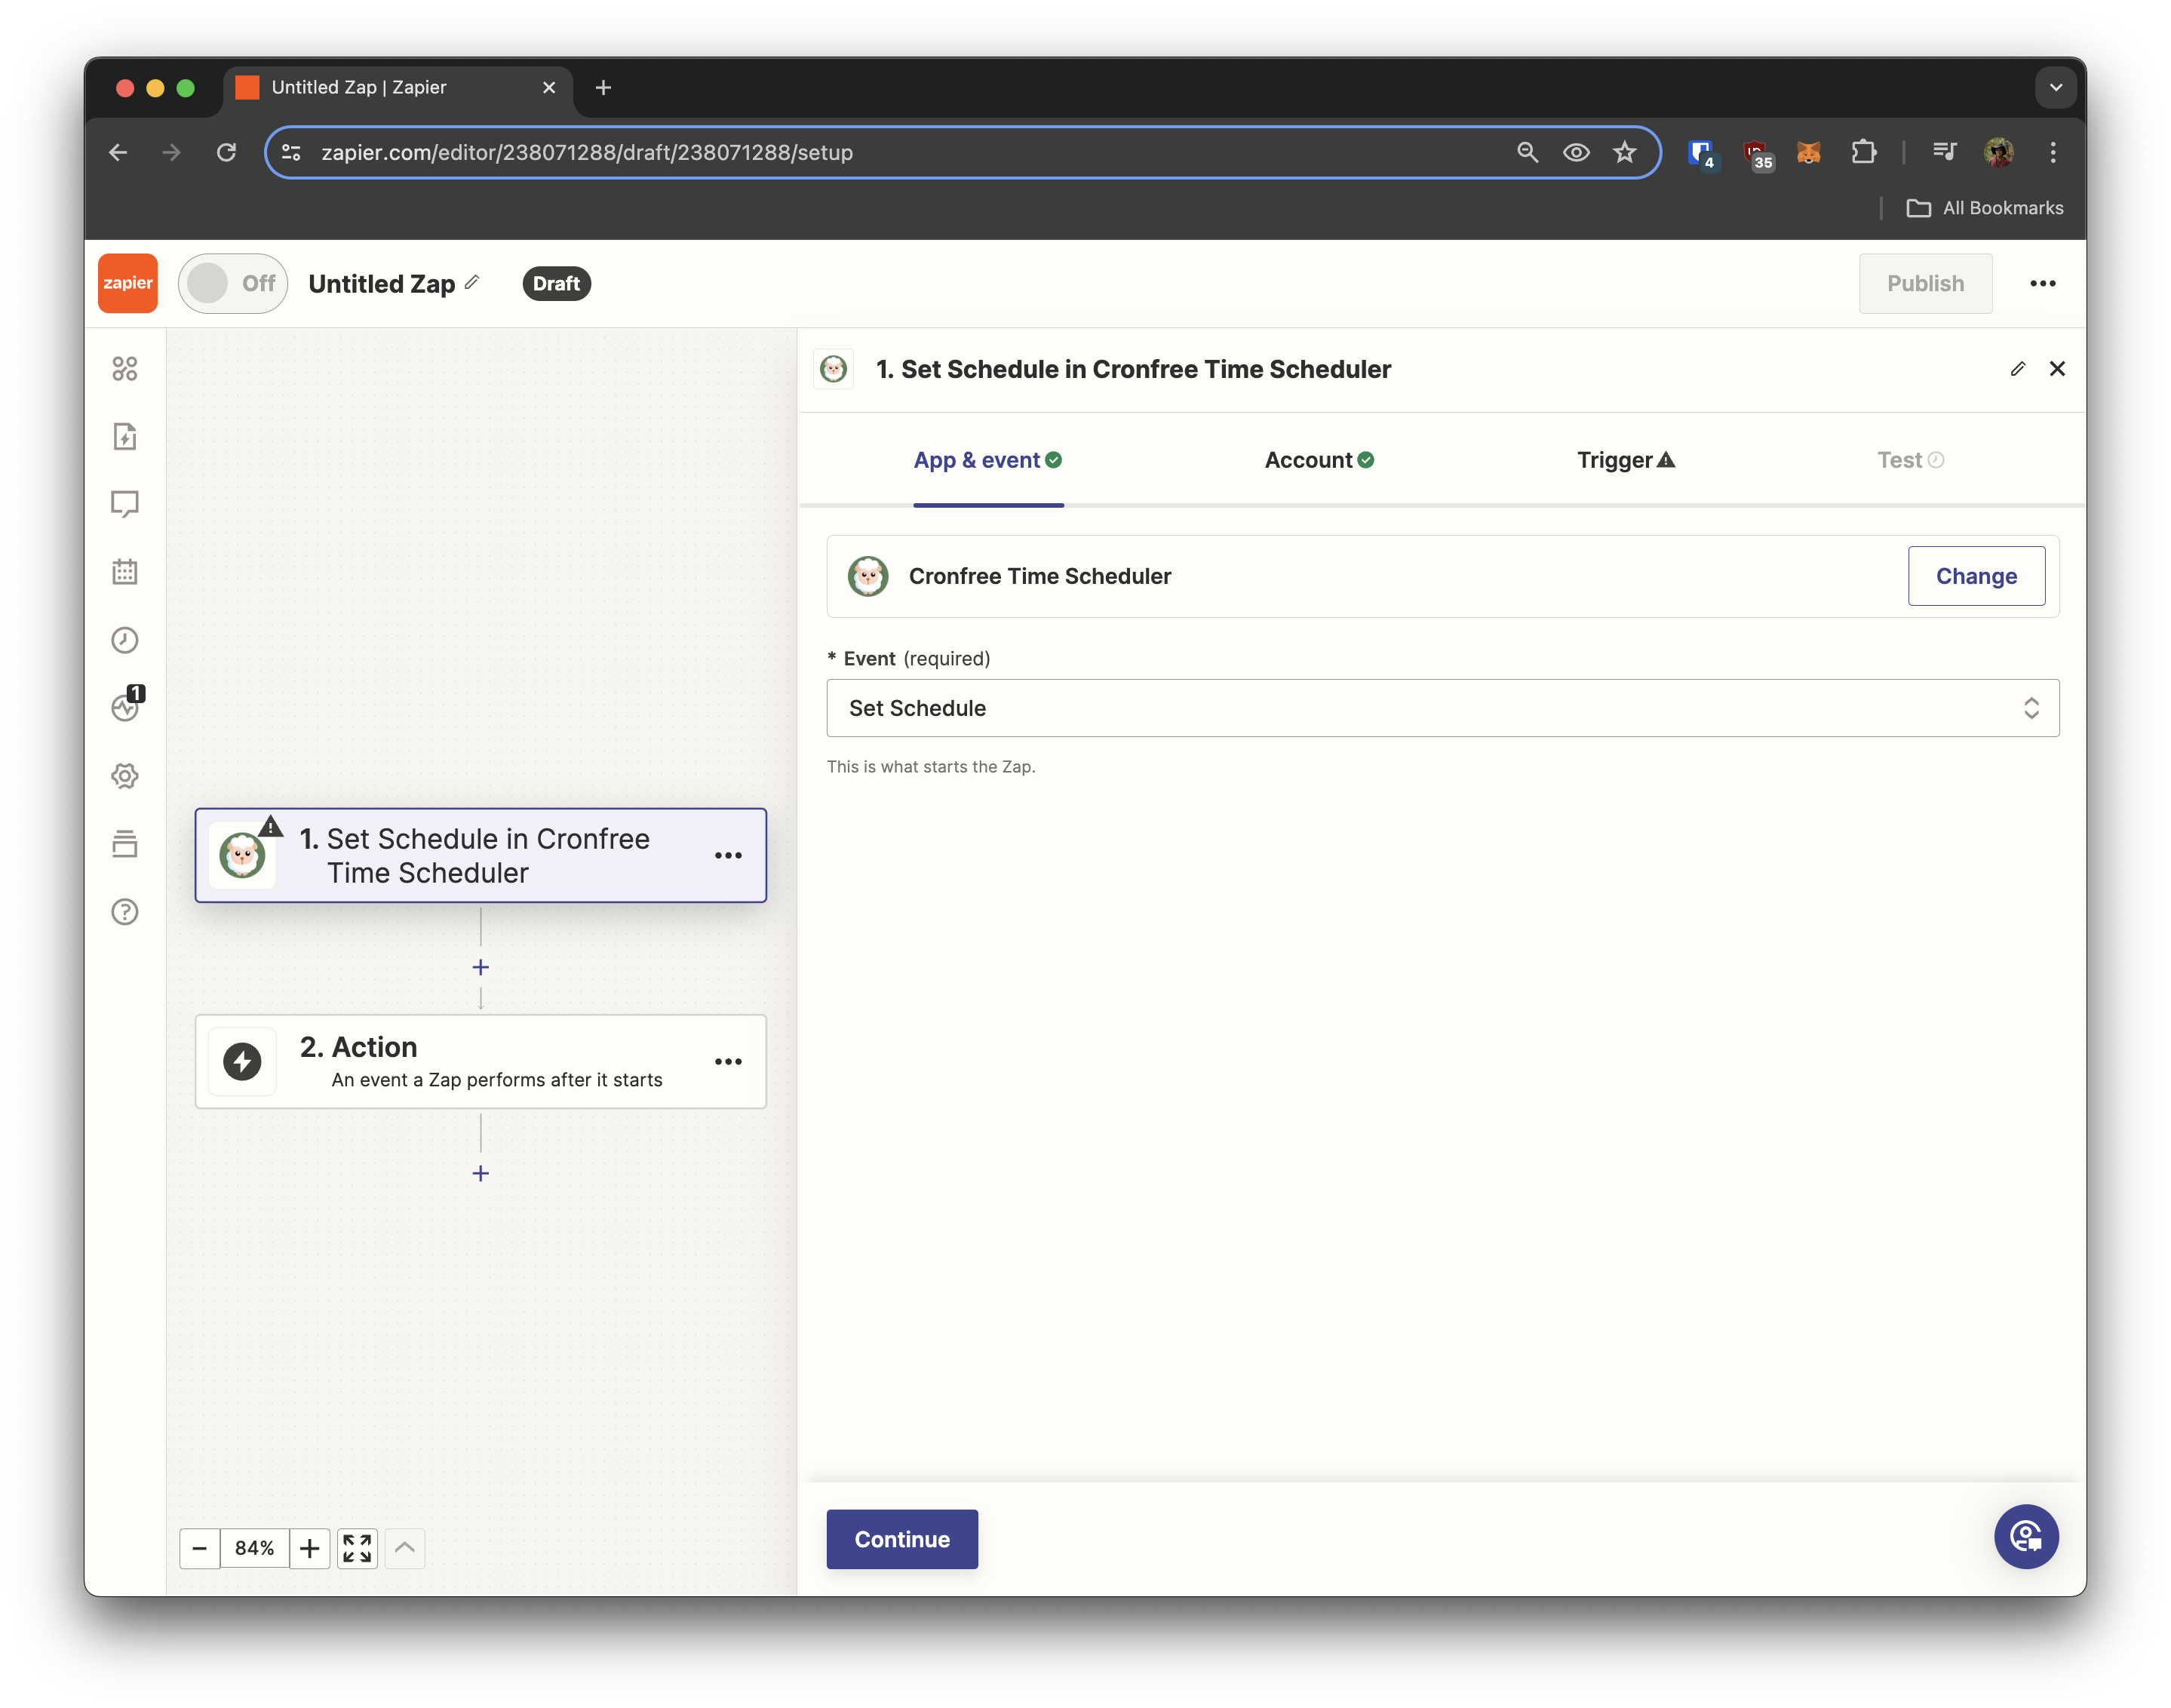Go back in browser history
The image size is (2171, 1708).
coord(118,152)
